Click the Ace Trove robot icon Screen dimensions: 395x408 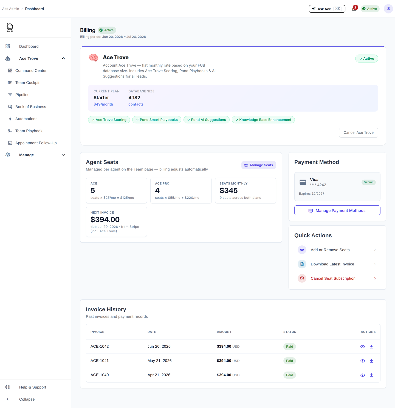coord(8,58)
